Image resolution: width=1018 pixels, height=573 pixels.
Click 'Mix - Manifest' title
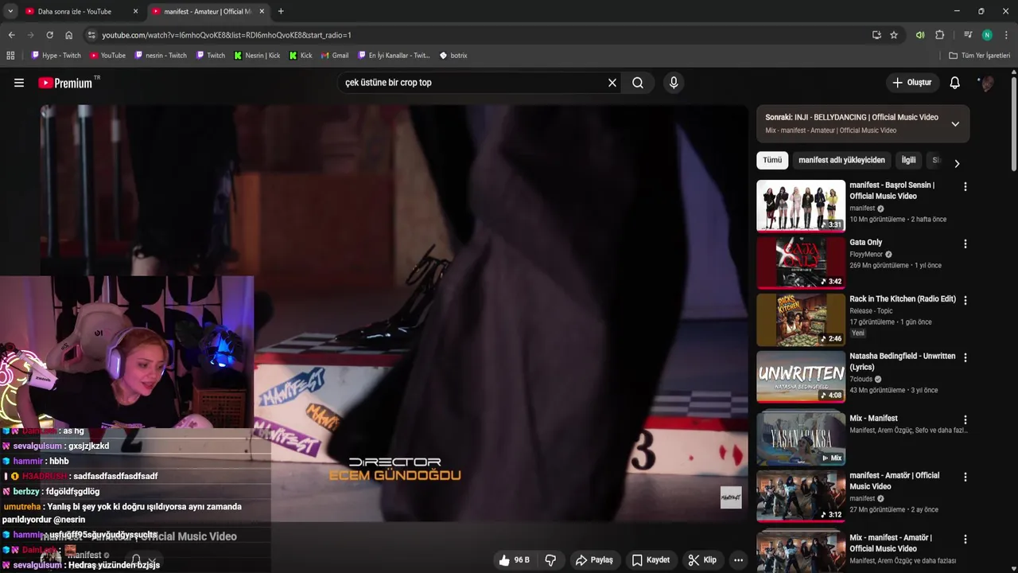tap(873, 419)
